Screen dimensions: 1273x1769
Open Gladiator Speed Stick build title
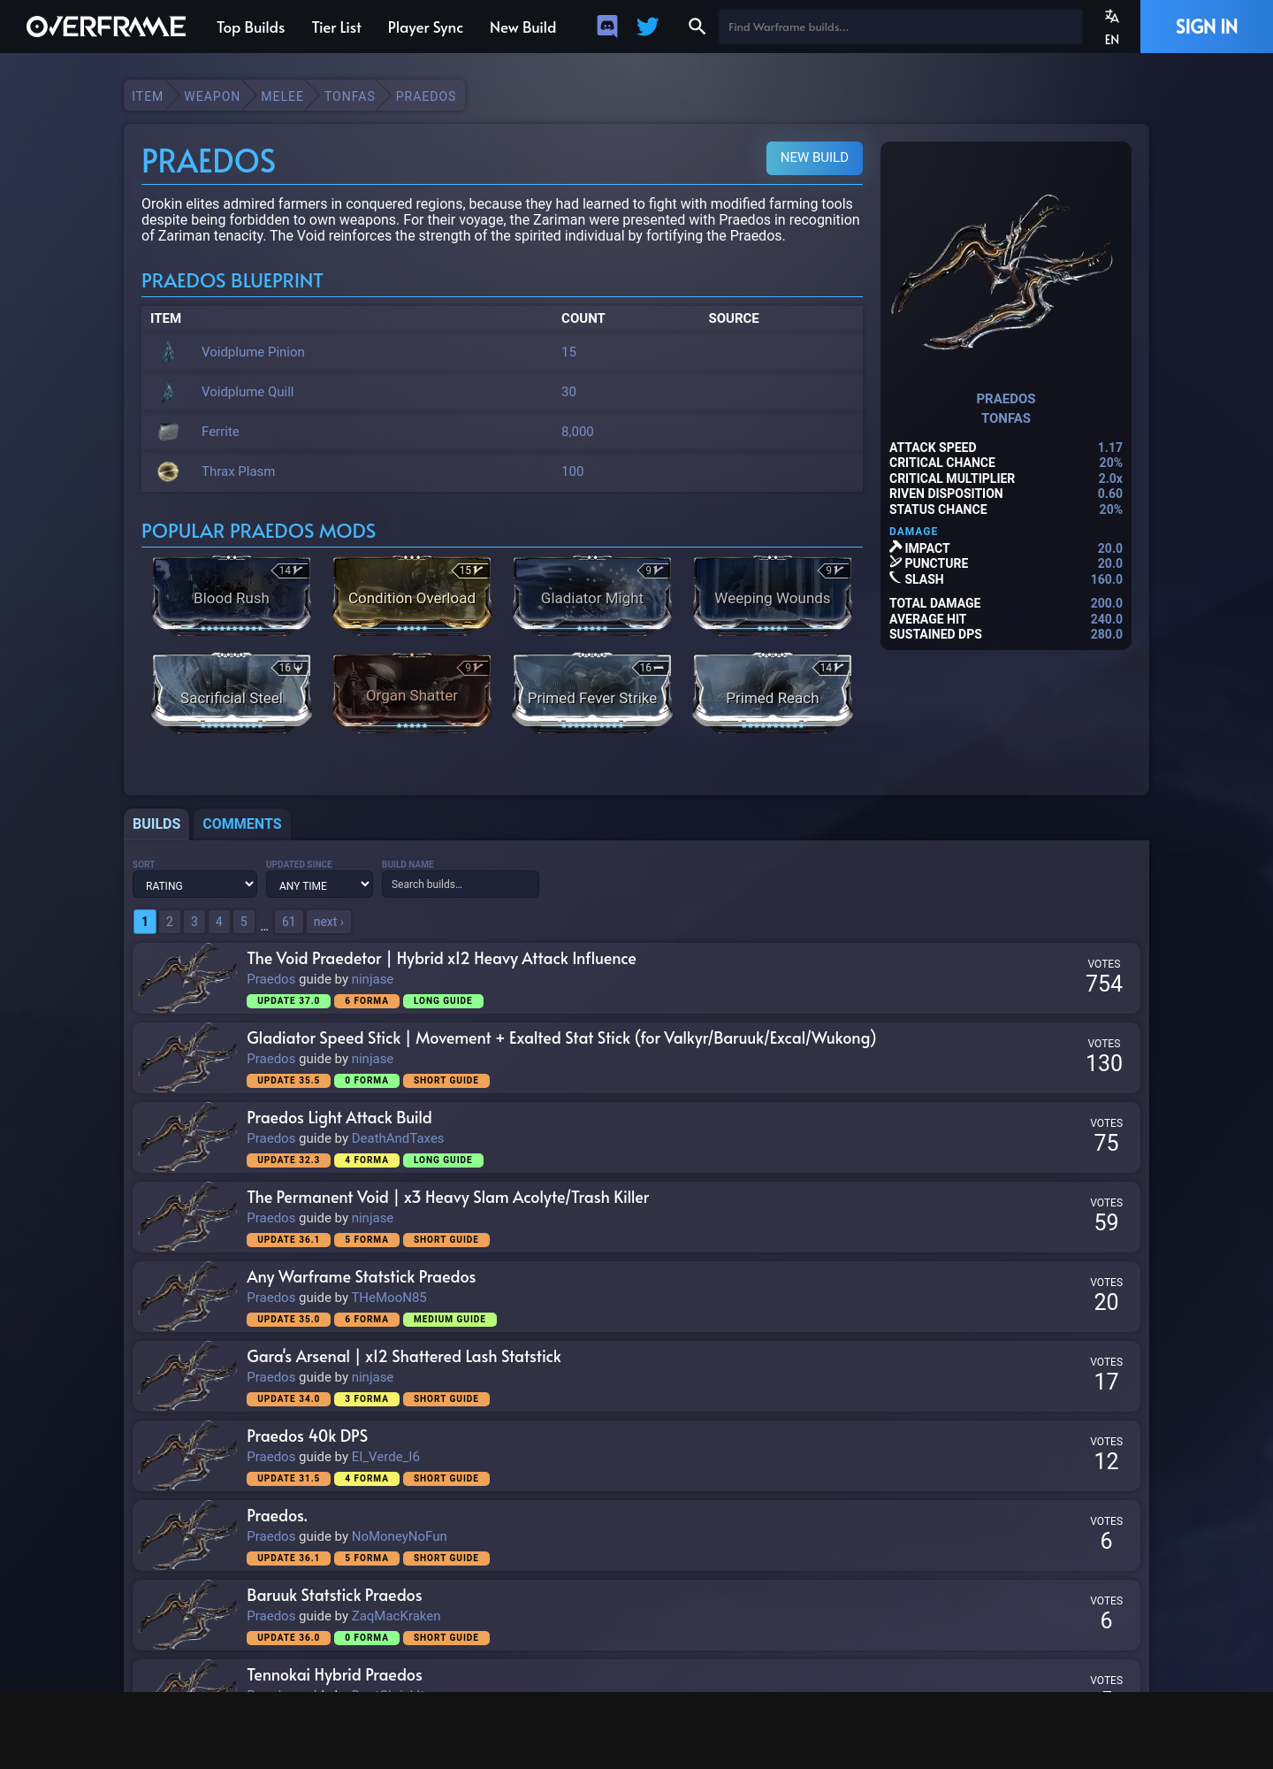coord(561,1038)
